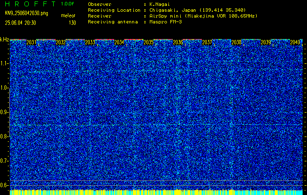Click the 2040 time marker
307x195 pixels.
pyautogui.click(x=295, y=42)
